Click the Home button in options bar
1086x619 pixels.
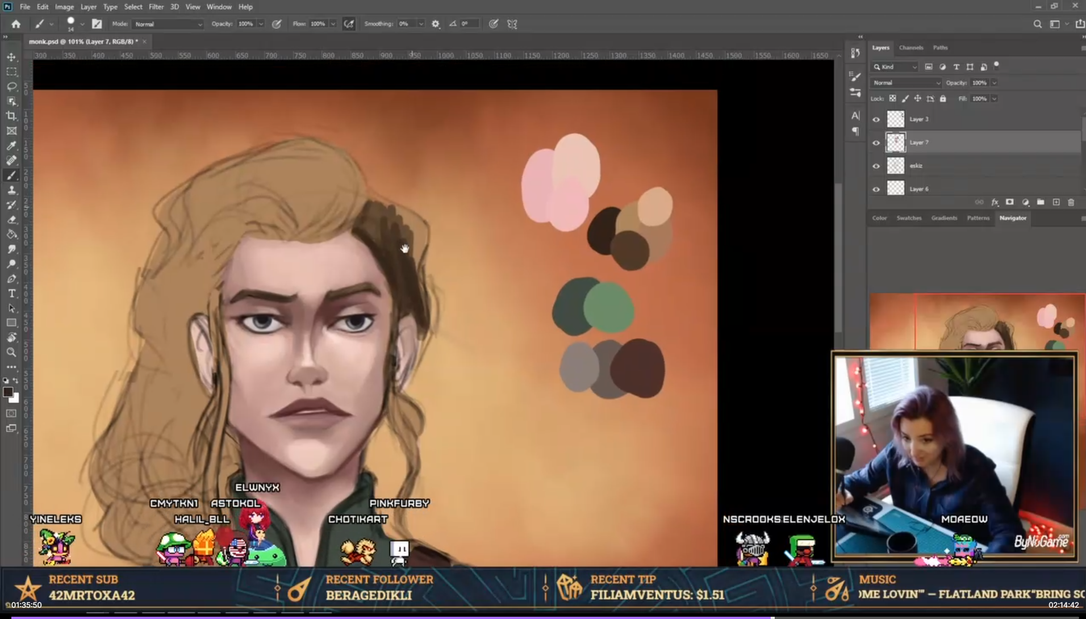click(16, 24)
